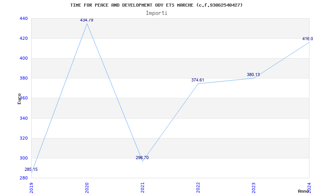Click the Euro axis title
313x195 pixels.
(19, 99)
